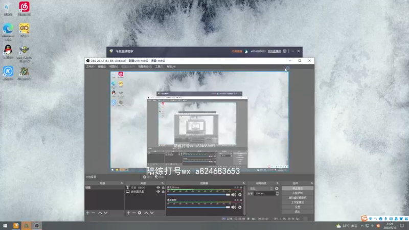Screen dimensions: 409x230
Task: Toggle visibility eye of the text source
Action: 158,188
